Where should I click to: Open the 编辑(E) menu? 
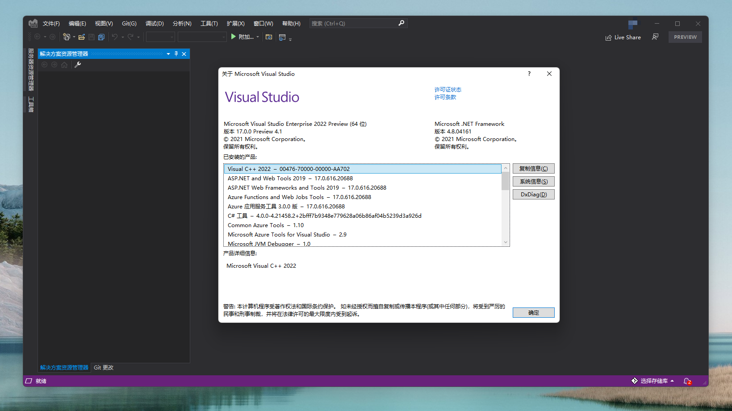coord(77,24)
